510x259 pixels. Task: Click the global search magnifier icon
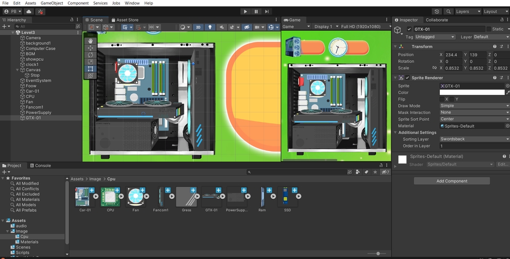coord(448,11)
